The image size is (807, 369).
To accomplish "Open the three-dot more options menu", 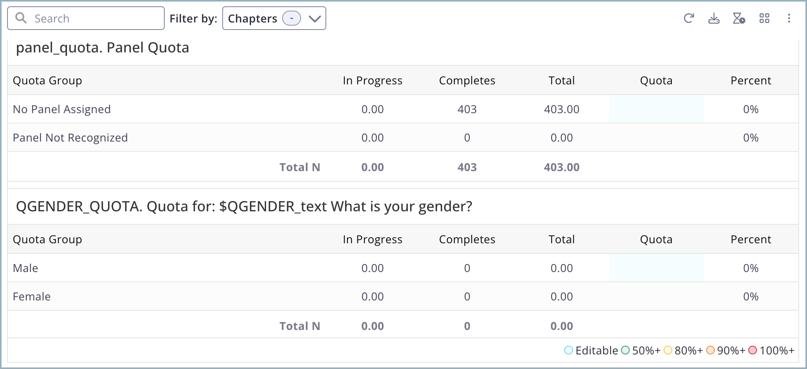I will (x=789, y=19).
